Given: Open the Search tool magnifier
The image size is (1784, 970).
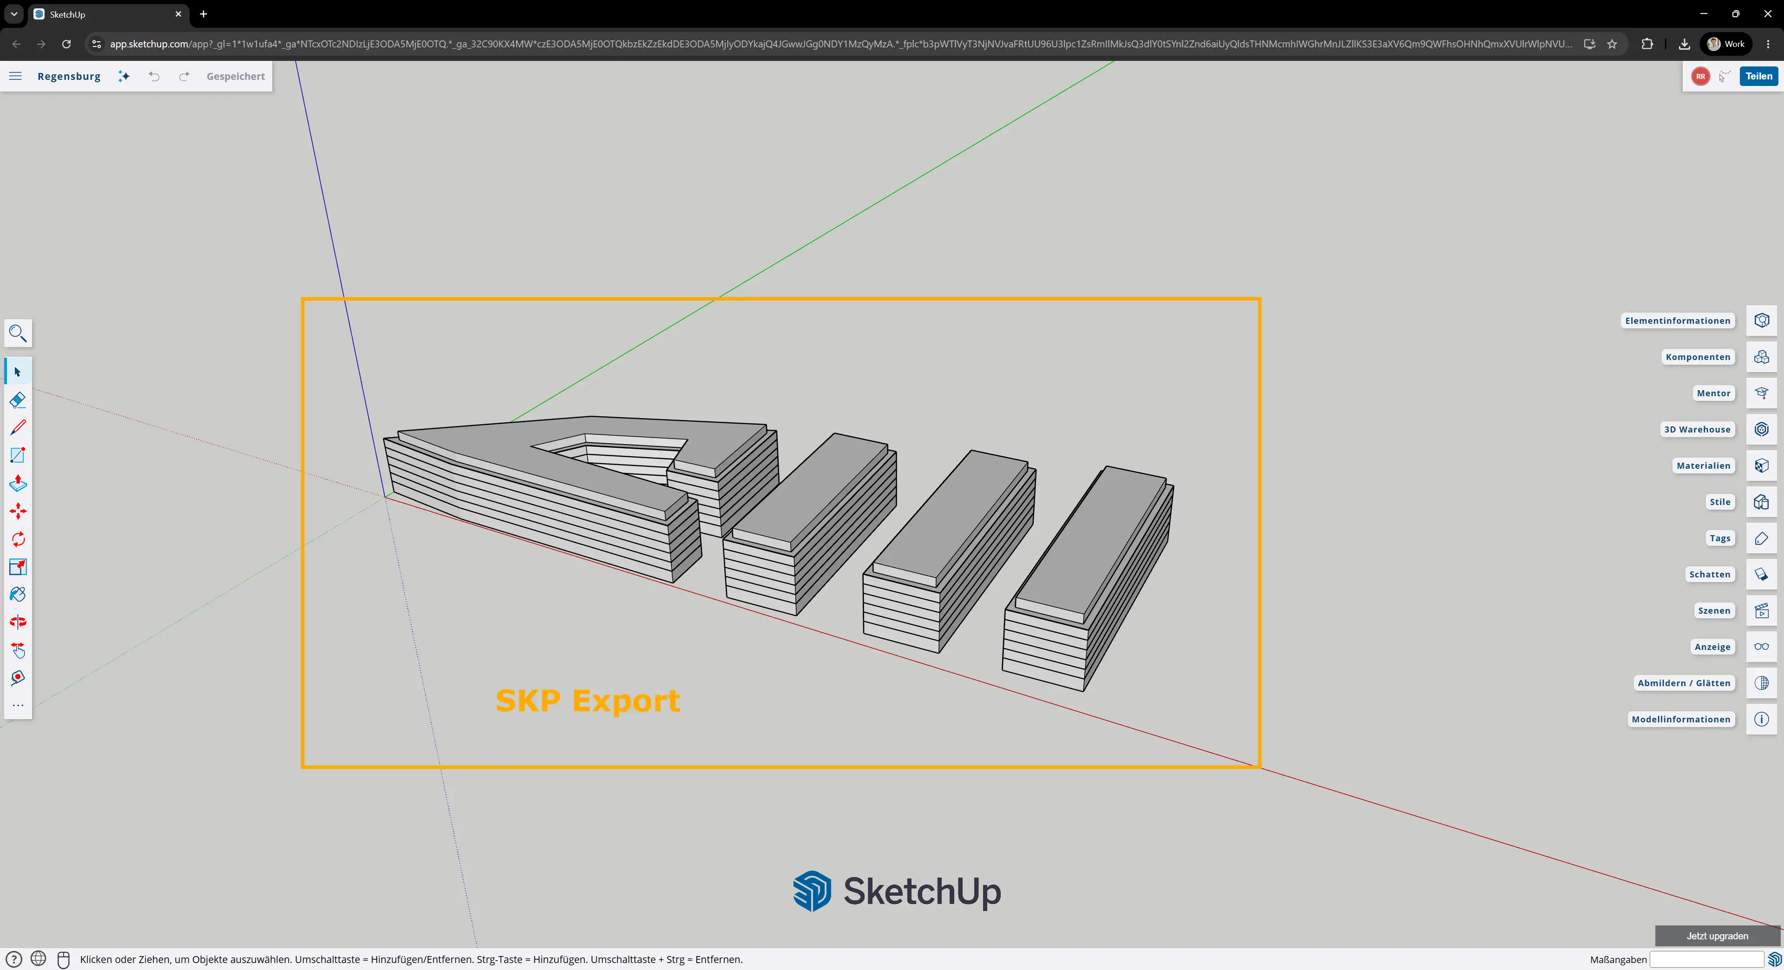Looking at the screenshot, I should (18, 334).
